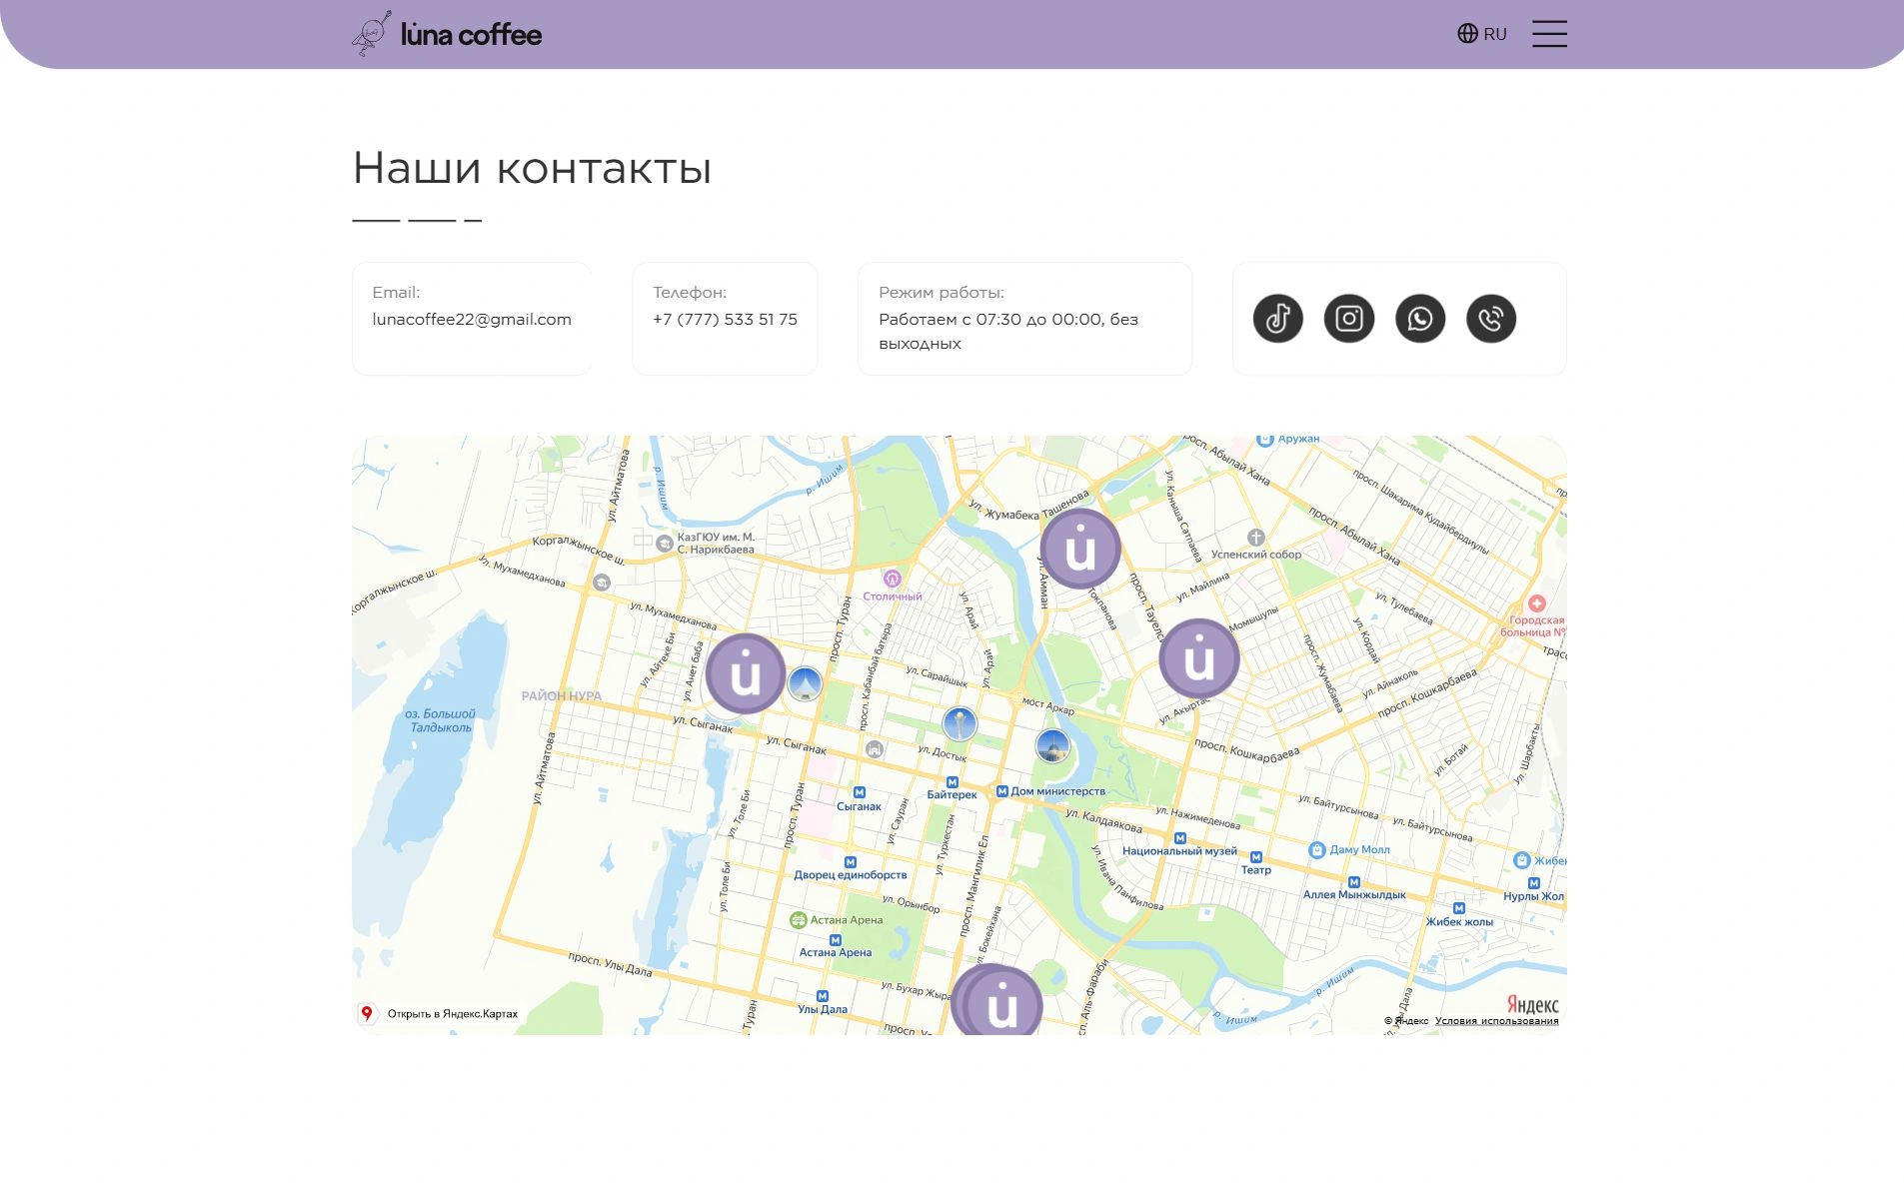Open the TikTok social link
The width and height of the screenshot is (1904, 1190).
(x=1277, y=319)
